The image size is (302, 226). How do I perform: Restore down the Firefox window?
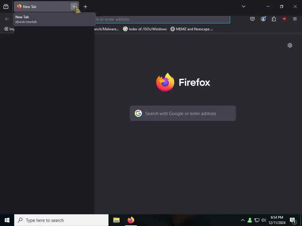pyautogui.click(x=282, y=6)
